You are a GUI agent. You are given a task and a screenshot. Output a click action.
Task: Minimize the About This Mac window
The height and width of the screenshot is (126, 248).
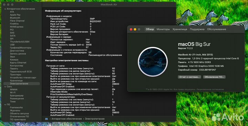135,29
